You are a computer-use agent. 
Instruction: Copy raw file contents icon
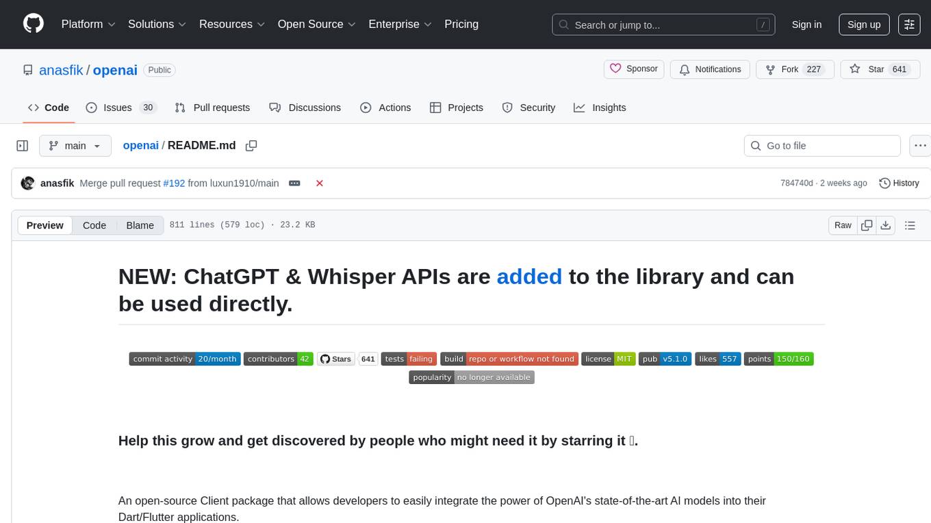[867, 225]
